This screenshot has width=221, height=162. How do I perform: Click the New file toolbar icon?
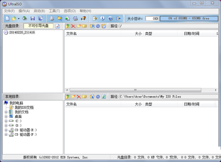point(8,19)
